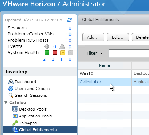Click the Delete button
This screenshot has width=149, height=135.
click(x=140, y=37)
